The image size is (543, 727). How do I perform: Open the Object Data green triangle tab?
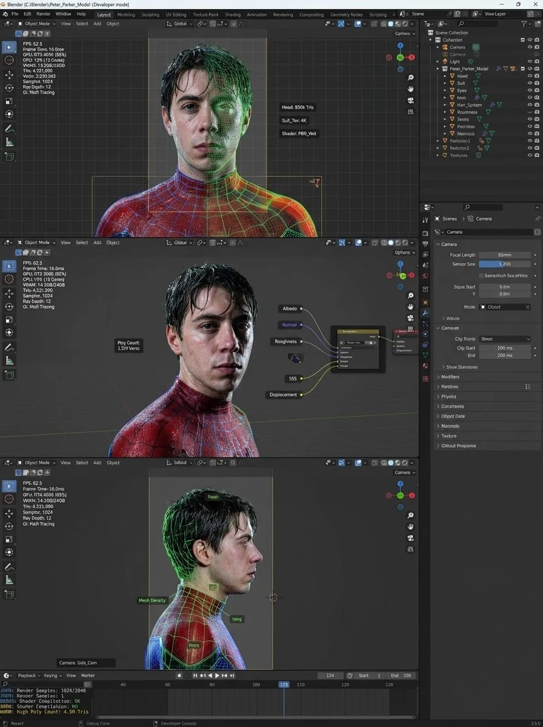425,356
